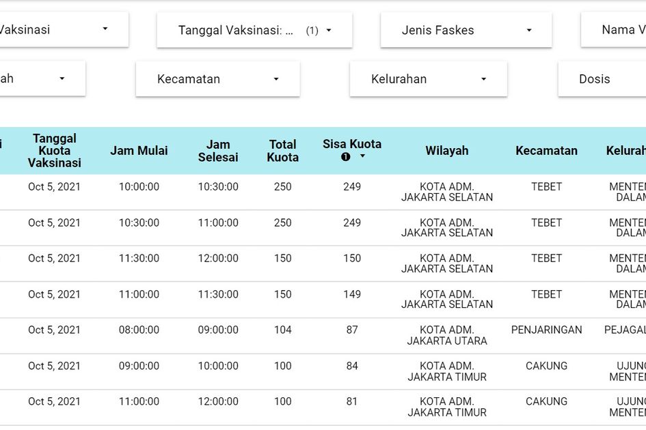Select the PENJARINGAN kecamatan cell

click(546, 330)
